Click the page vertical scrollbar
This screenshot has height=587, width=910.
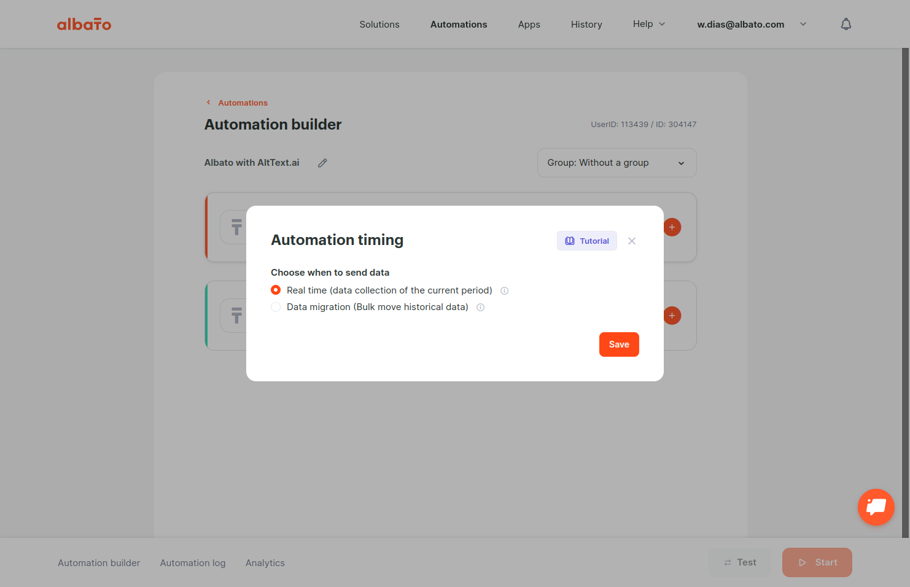click(x=905, y=292)
